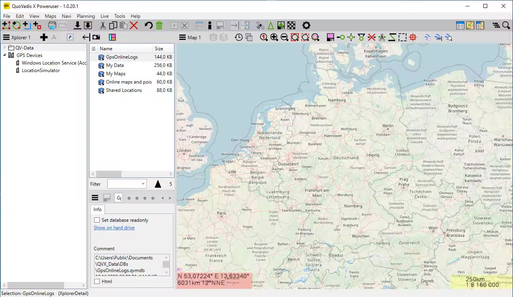
Task: Click the first star rating toggle
Action: pyautogui.click(x=129, y=198)
